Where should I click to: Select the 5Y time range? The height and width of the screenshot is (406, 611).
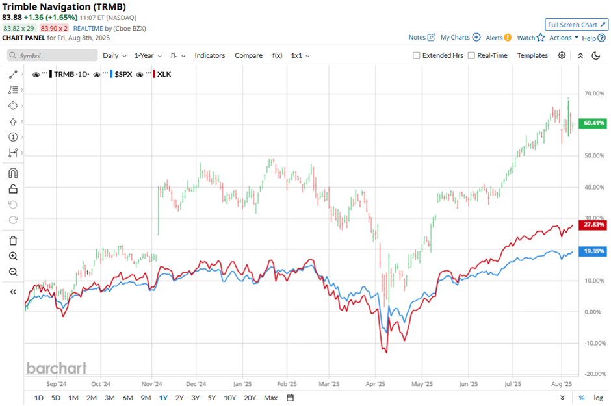(x=212, y=398)
